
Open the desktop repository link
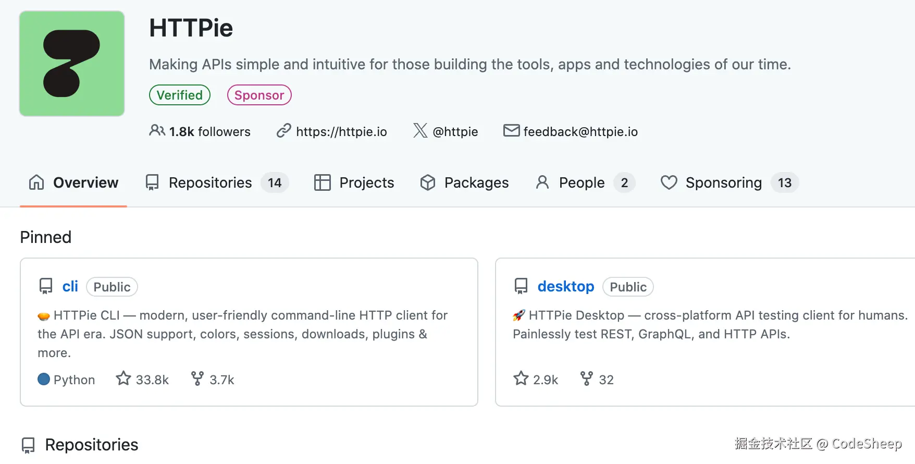coord(565,286)
